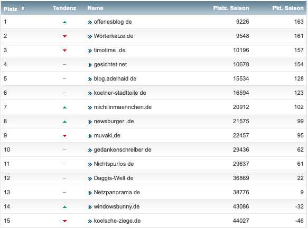Open the Nichtspurlos de link
308x229 pixels.
[114, 164]
